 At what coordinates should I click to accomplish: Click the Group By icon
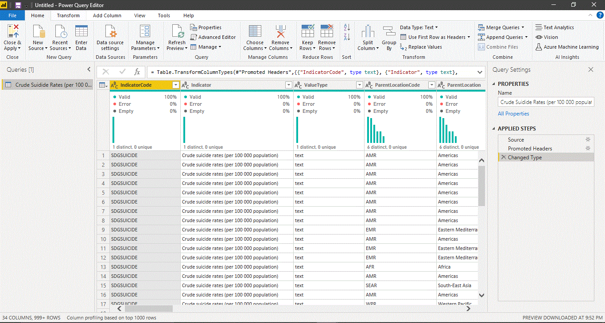pyautogui.click(x=389, y=32)
